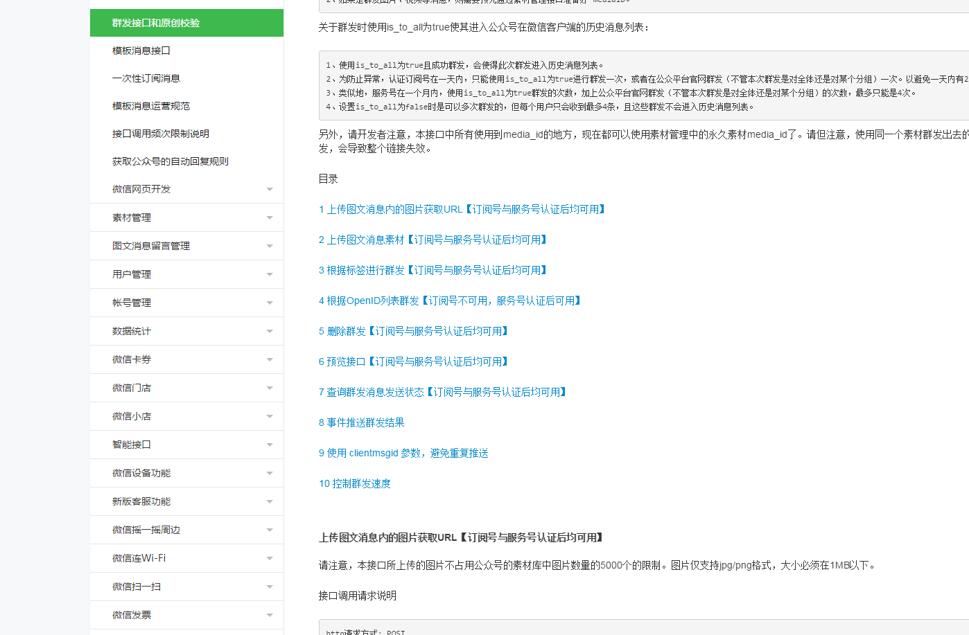
Task: Click paragraph starting 另外，请开发者注意
Action: pyautogui.click(x=643, y=141)
